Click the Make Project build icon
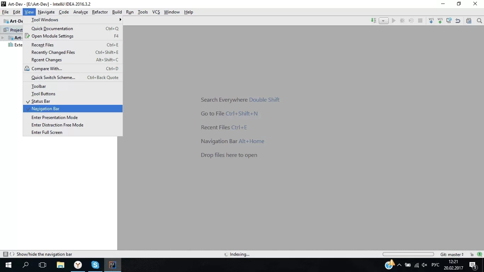Screen dimensions: 484x272 [x=373, y=21]
